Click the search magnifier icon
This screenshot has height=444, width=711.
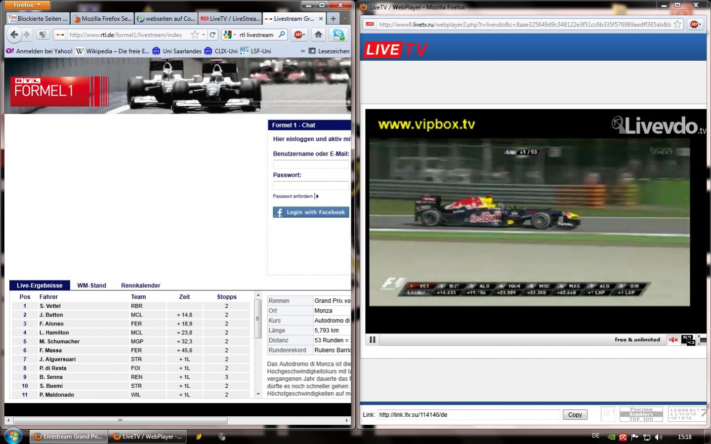click(282, 35)
